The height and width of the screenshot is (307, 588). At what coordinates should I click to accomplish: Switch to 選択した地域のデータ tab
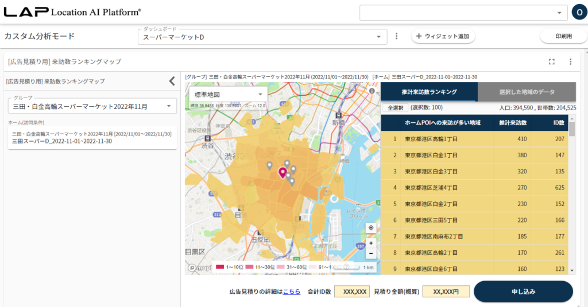point(527,92)
